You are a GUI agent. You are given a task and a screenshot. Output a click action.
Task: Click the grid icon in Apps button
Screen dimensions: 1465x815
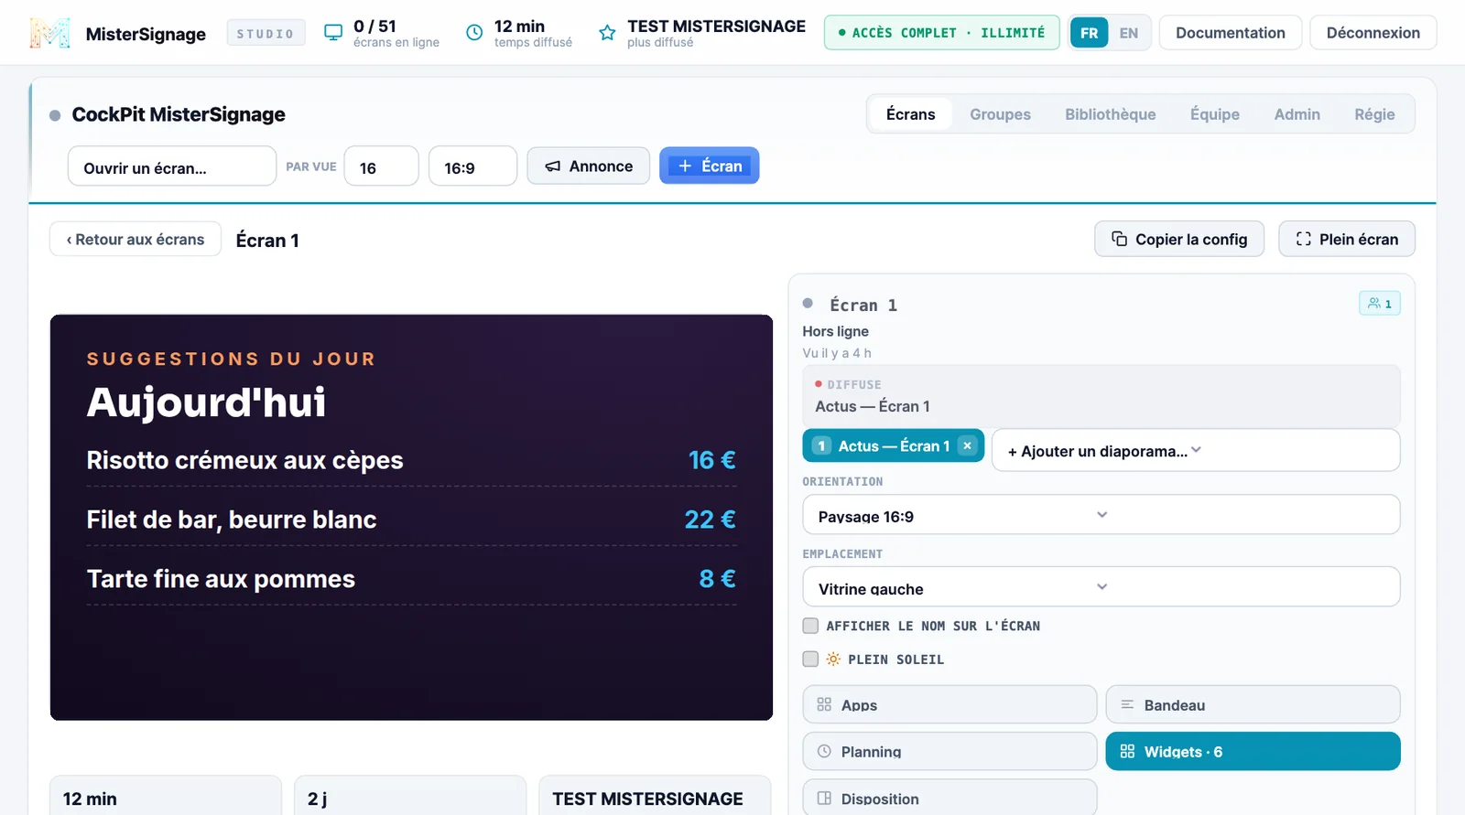824,704
